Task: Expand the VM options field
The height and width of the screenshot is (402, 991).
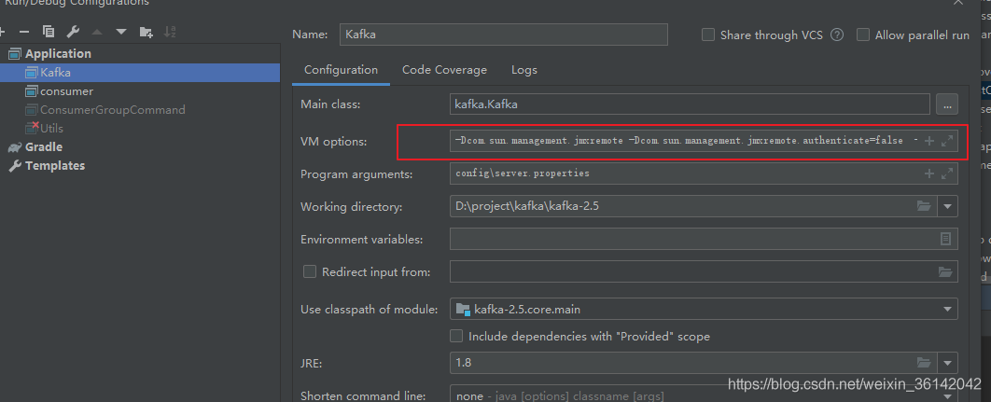Action: pyautogui.click(x=947, y=142)
